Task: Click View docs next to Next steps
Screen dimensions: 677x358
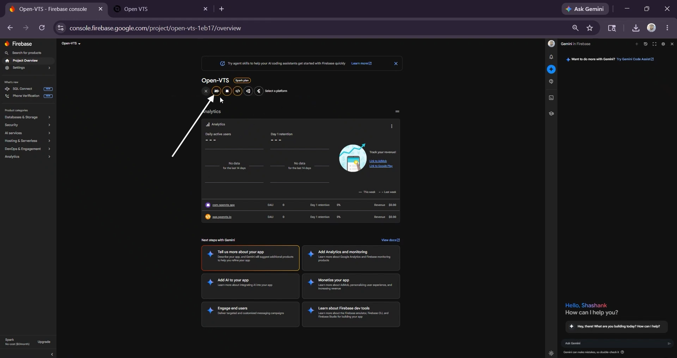Action: [391, 240]
